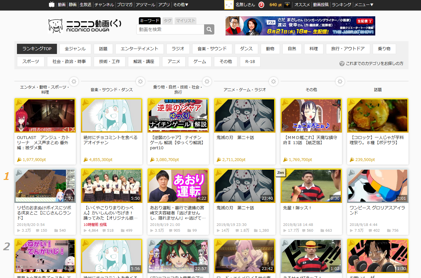The image size is (421, 278).
Task: Select キーワード search mode
Action: 149,21
